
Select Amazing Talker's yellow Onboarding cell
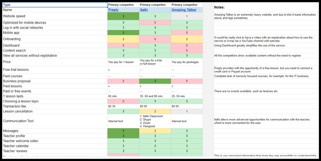(187, 39)
